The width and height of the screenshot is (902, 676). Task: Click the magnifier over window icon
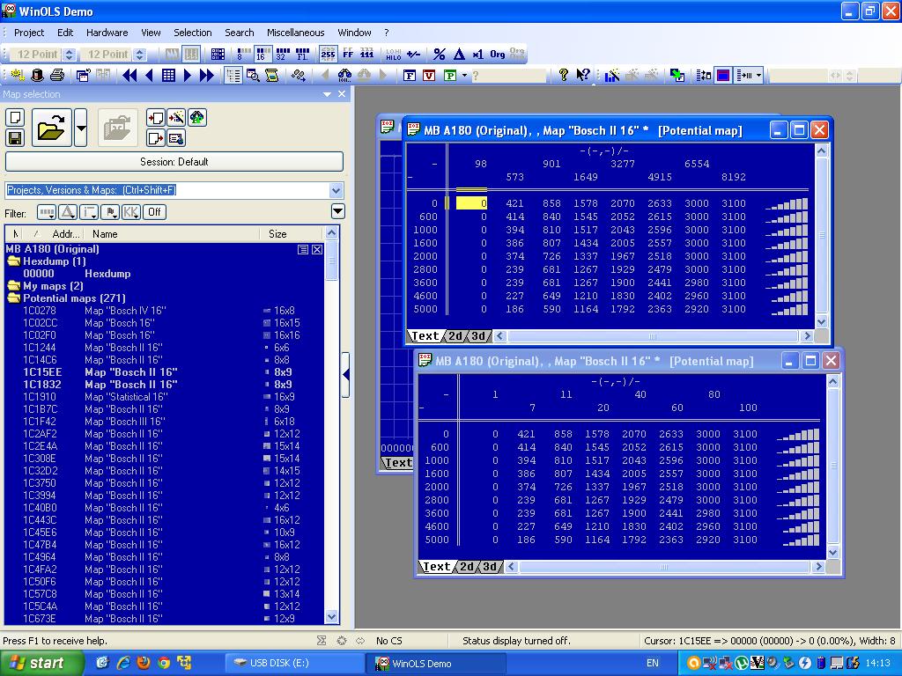click(x=253, y=76)
